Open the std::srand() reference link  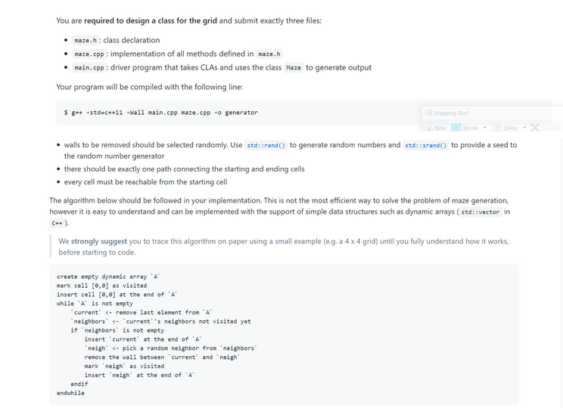point(425,145)
